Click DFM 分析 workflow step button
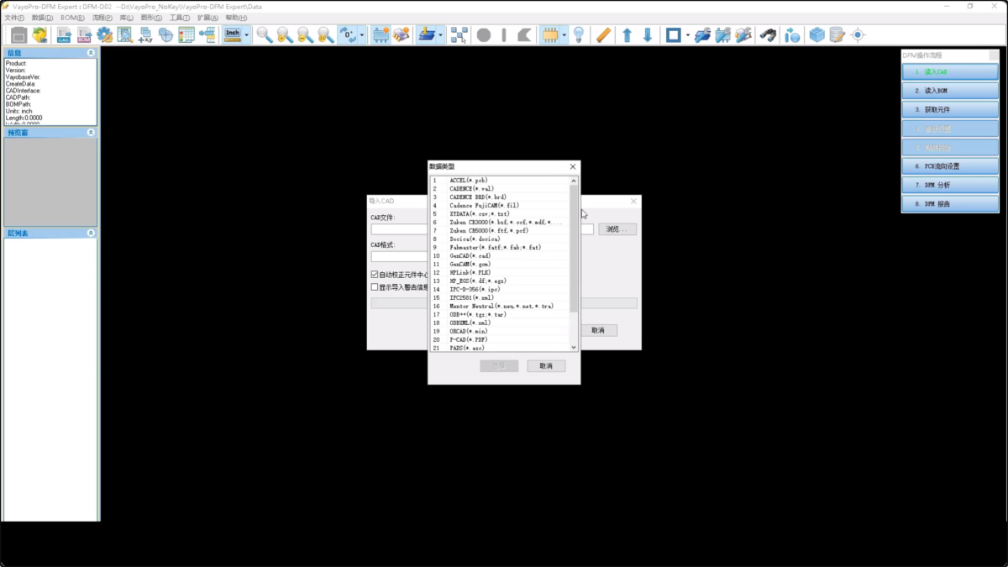 pos(950,185)
